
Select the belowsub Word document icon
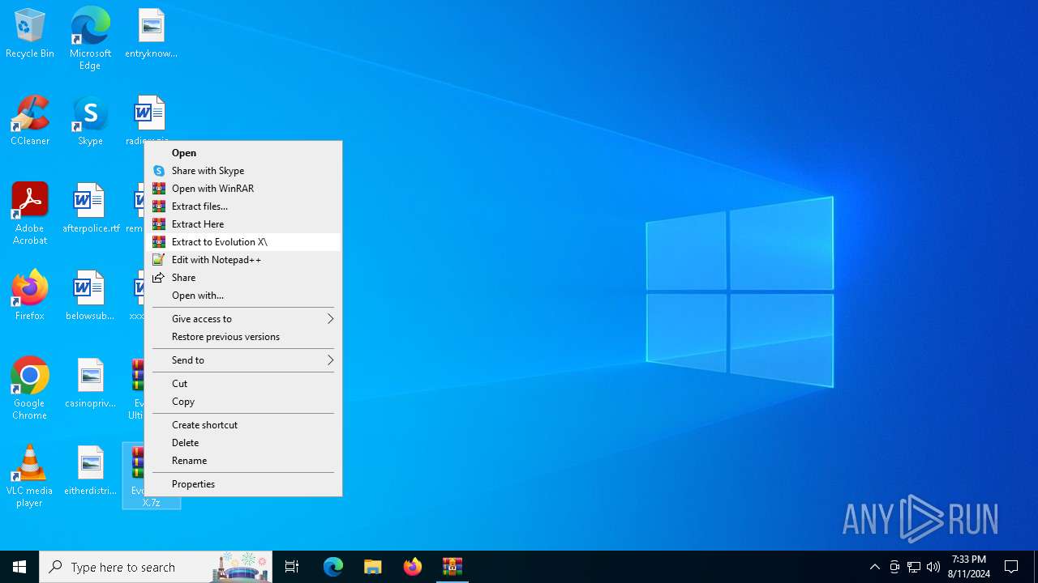click(x=90, y=296)
